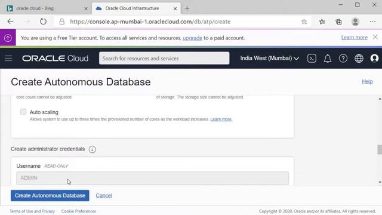Click the read-only ADMIN username field
382x215 pixels.
point(153,178)
